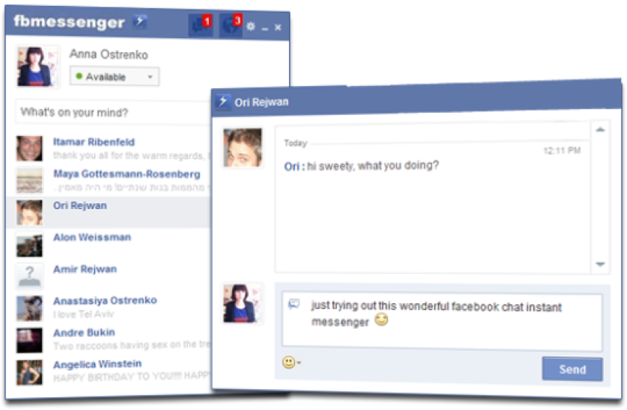
Task: Click Ori Rejwan's photo in chat window
Action: (x=243, y=148)
